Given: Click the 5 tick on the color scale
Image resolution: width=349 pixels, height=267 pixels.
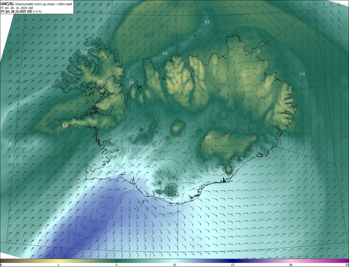Looking at the screenshot, I should tap(116, 265).
